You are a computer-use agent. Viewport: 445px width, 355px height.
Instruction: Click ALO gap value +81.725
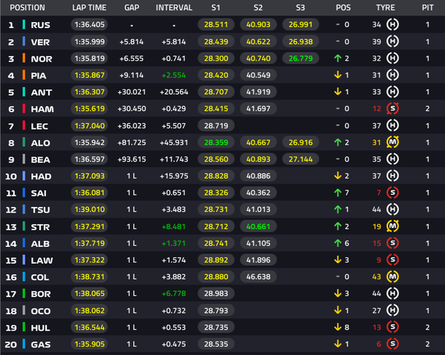click(132, 142)
